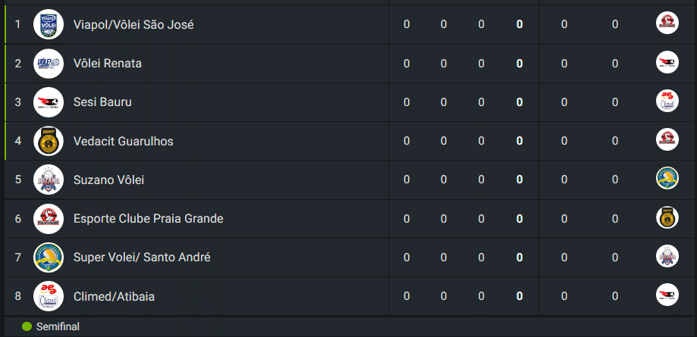Open next-opponent logo in Climed/Atibaia row
The image size is (697, 337).
[x=667, y=295]
